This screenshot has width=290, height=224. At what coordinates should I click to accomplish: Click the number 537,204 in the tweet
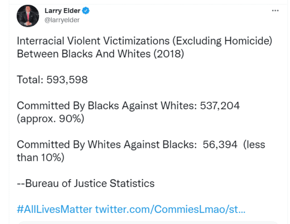220,106
